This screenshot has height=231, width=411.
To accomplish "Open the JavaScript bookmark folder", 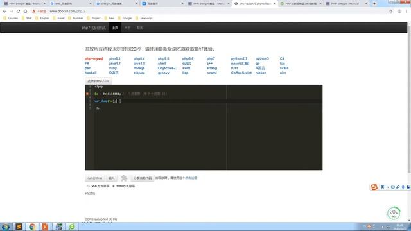I will point(144,18).
